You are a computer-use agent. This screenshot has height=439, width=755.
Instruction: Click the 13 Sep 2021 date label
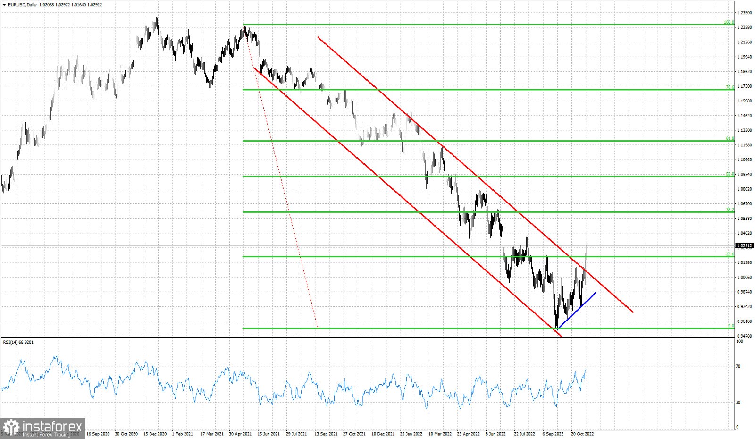coord(326,434)
